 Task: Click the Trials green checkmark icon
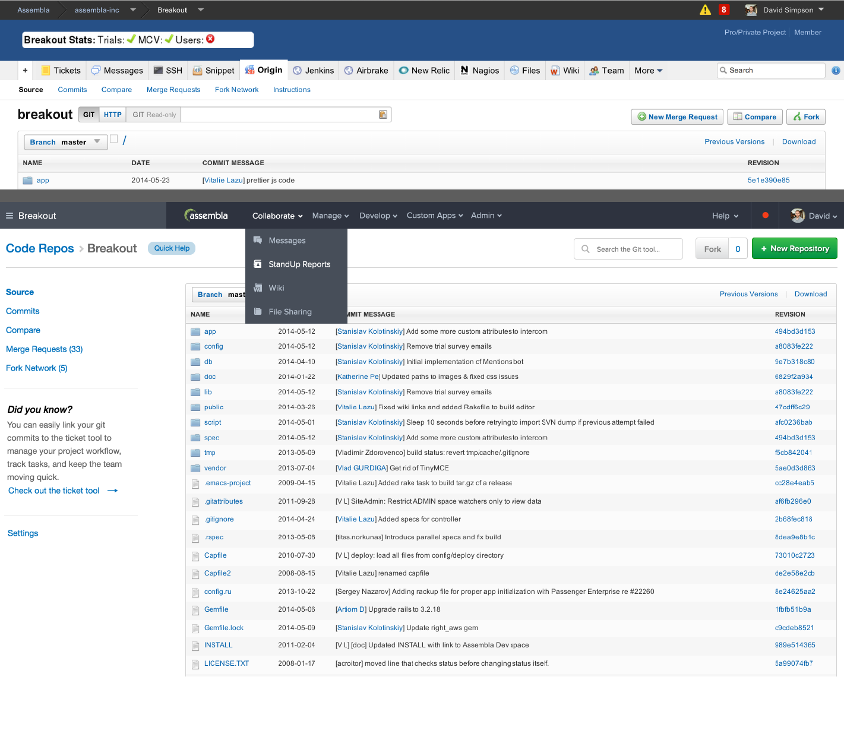coord(131,39)
